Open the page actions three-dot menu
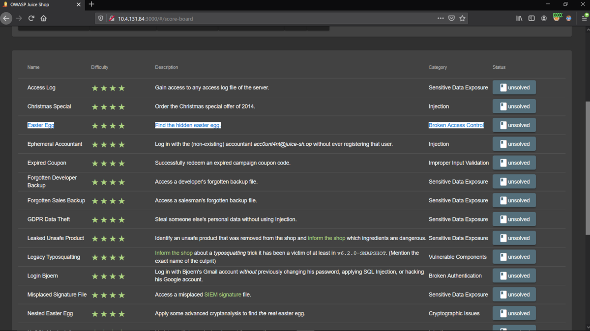 point(440,18)
